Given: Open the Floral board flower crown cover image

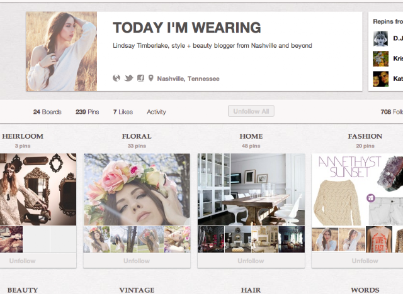Looking at the screenshot, I should coord(137,190).
